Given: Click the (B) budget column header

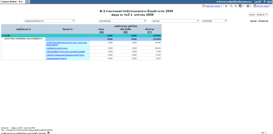Looking at the screenshot, I should 125,29.
